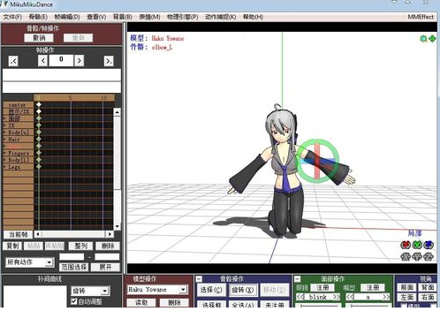Click the green camera pan icon
This screenshot has height=319, width=440.
click(x=432, y=39)
